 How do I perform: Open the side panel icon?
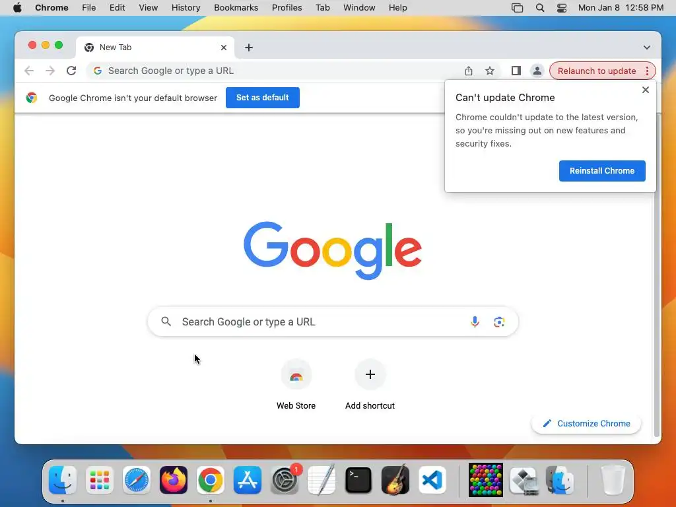(516, 71)
